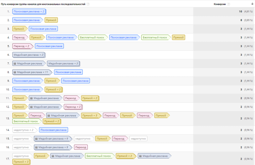This screenshot has height=165, width=255.
Task: Click conversions value 8 (3,85 %)
Action: point(247,20)
